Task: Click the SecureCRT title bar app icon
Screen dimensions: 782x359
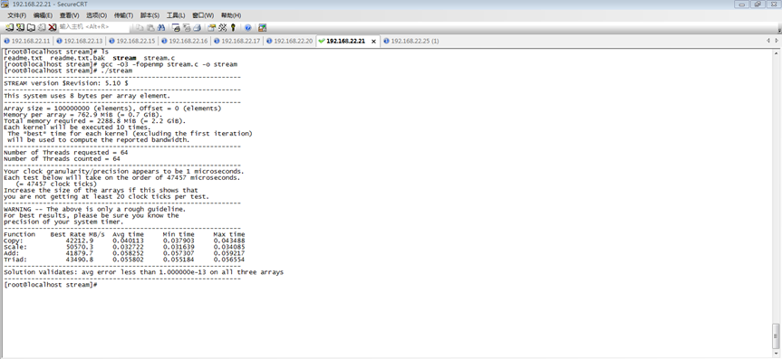Action: 5,4
